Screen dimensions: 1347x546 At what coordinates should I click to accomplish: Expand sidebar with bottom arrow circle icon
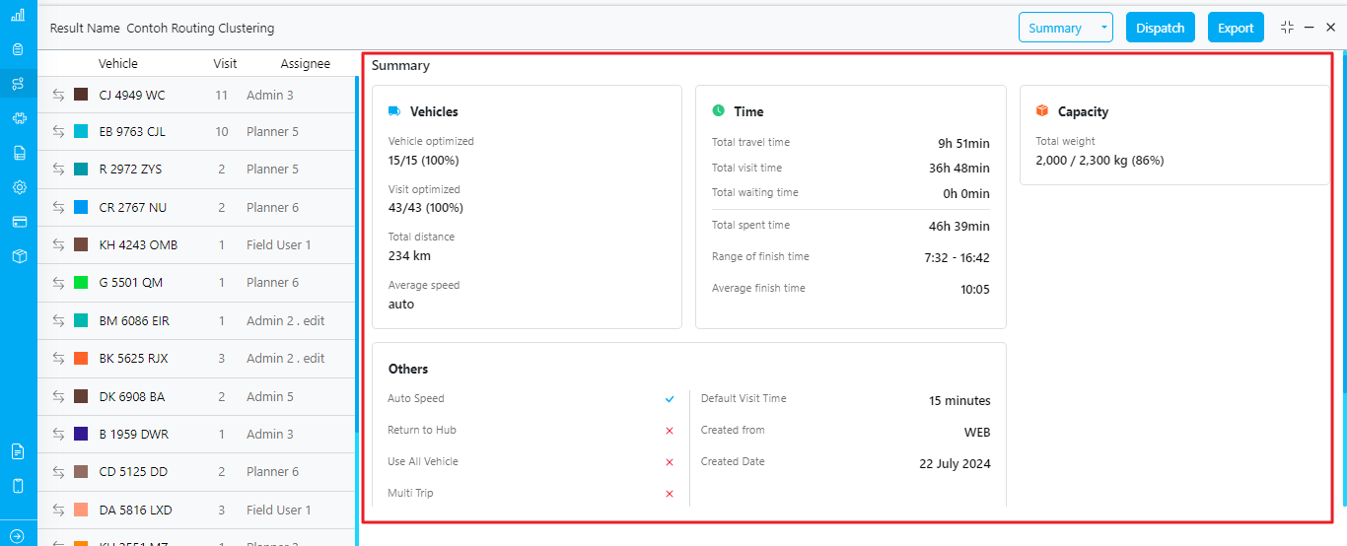click(17, 536)
